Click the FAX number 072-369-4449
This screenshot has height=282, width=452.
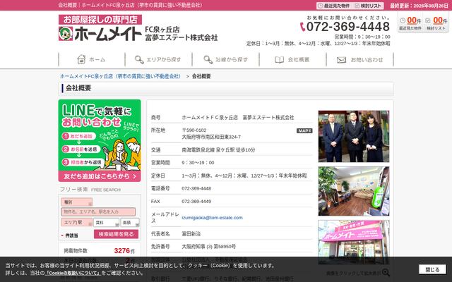pyautogui.click(x=196, y=202)
